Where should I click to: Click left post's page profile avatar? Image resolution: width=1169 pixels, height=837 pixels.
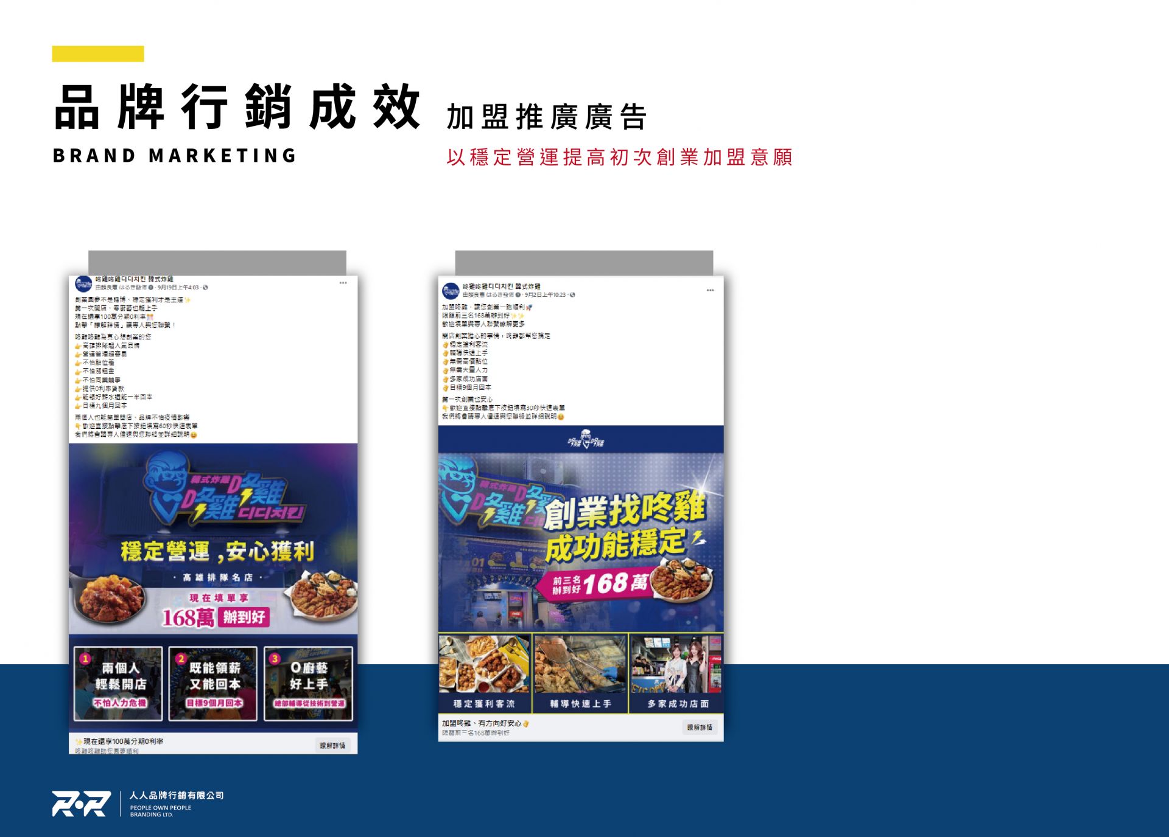(x=83, y=283)
